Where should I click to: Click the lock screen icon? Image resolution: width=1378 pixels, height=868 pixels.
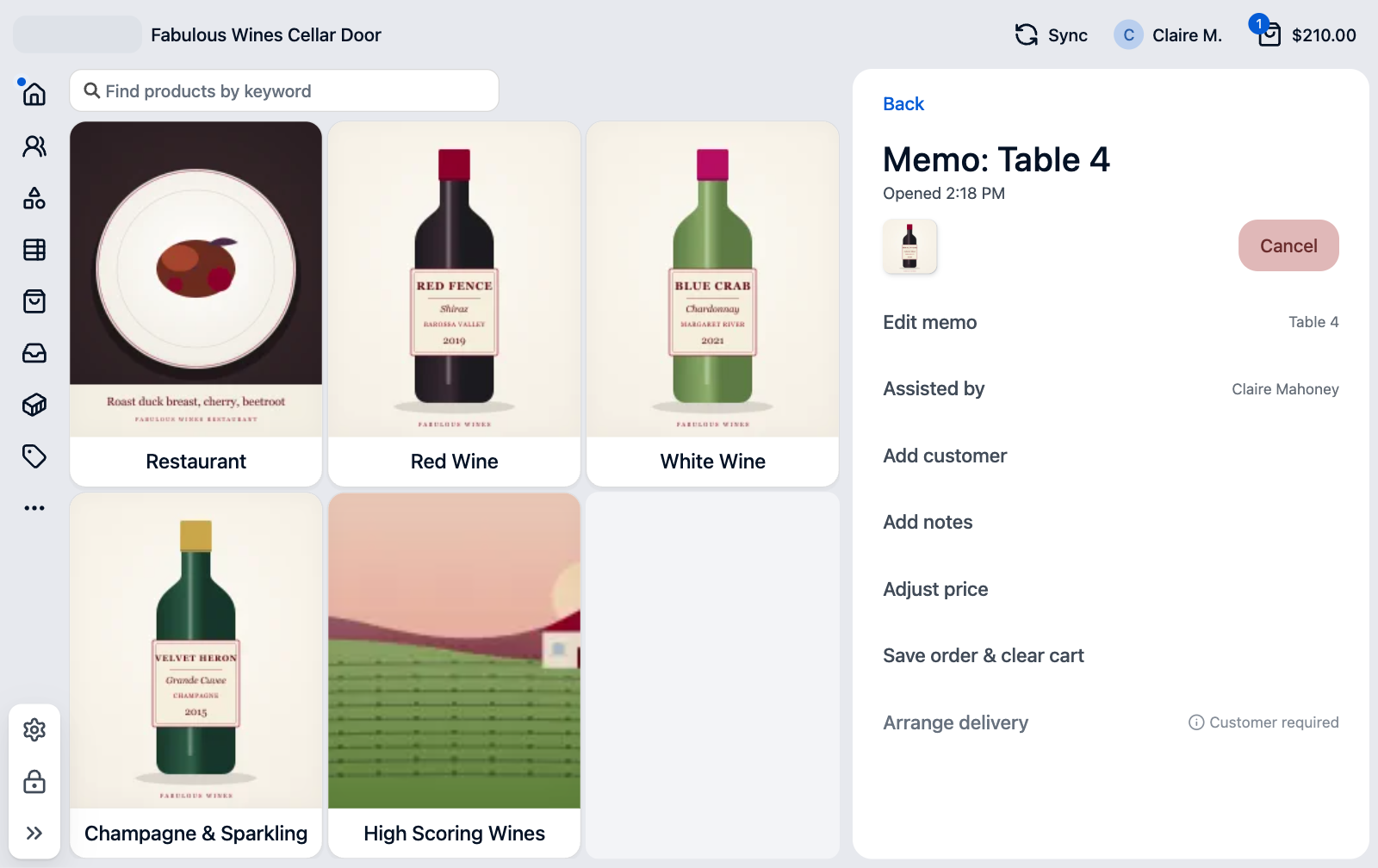[34, 782]
